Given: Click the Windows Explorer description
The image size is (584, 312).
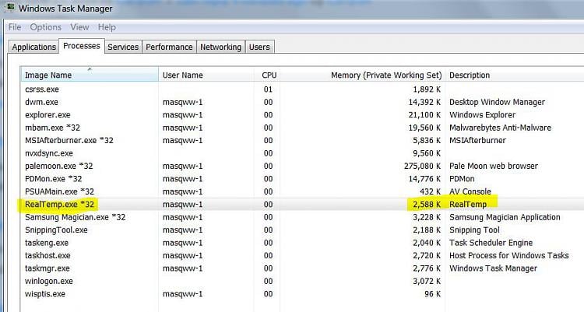Looking at the screenshot, I should 482,114.
